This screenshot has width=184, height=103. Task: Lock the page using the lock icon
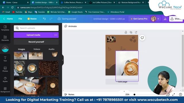point(126,32)
